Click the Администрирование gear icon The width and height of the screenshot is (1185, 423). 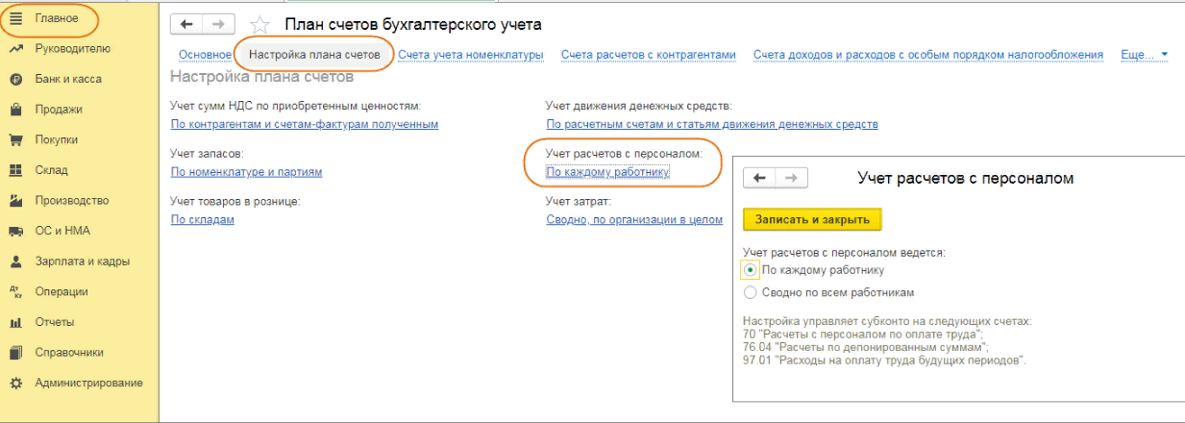pyautogui.click(x=15, y=383)
